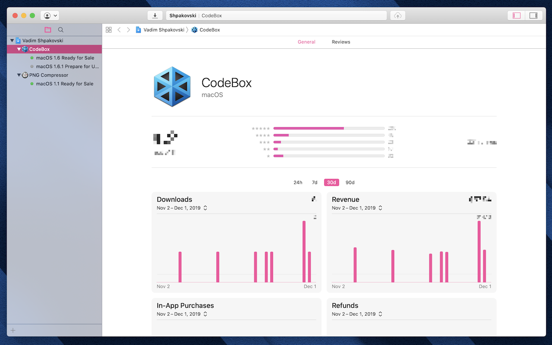Click the grid view icon in path bar
The height and width of the screenshot is (345, 552).
pos(109,30)
